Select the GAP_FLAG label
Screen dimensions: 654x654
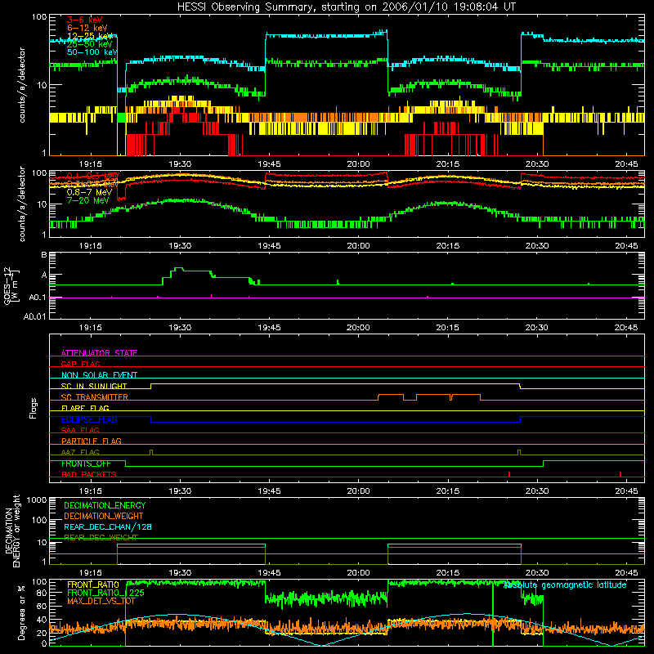click(80, 364)
